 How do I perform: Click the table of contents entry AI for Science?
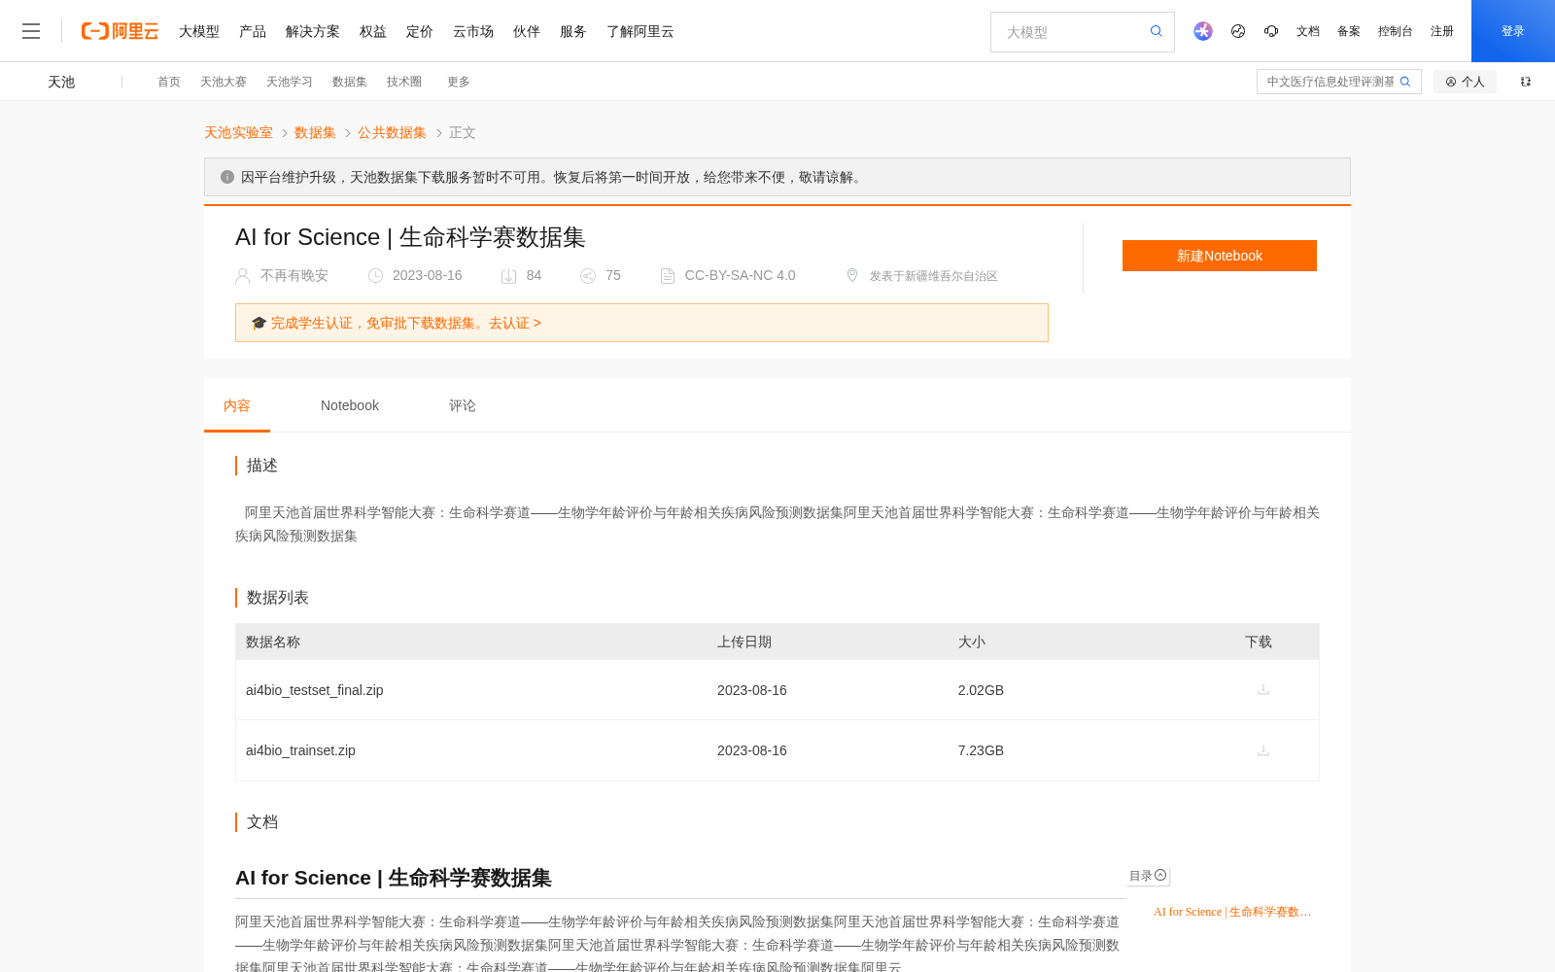pyautogui.click(x=1232, y=912)
